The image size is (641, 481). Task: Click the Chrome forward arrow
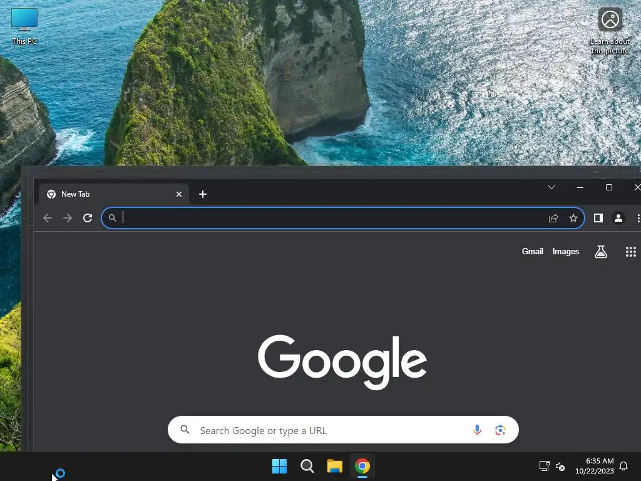[68, 218]
